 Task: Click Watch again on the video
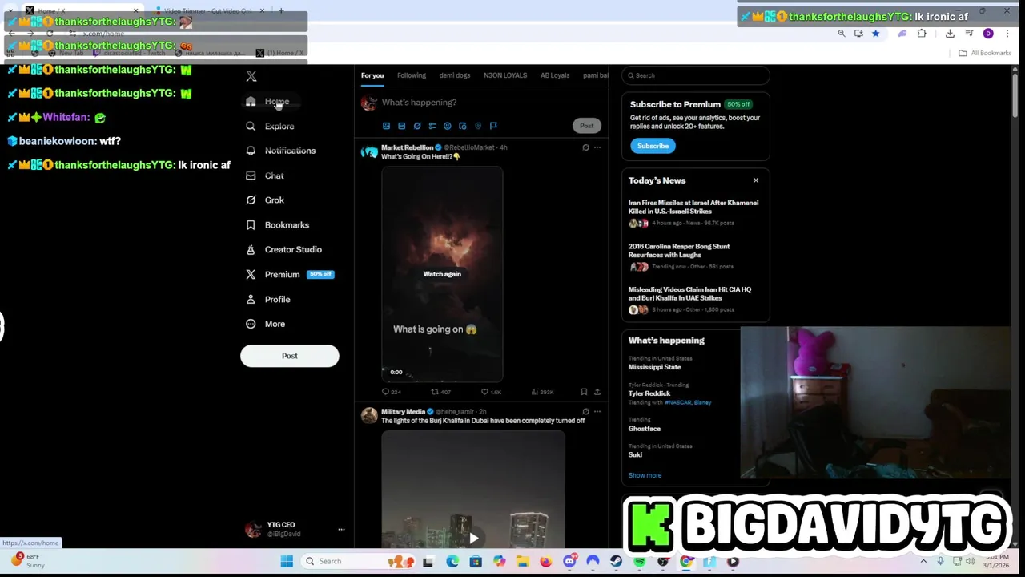pyautogui.click(x=442, y=274)
